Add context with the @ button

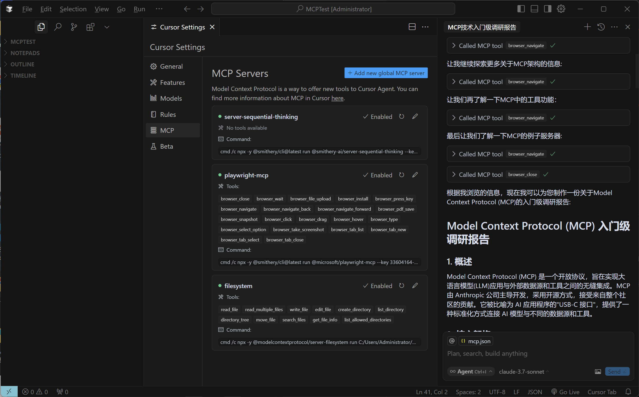pyautogui.click(x=452, y=341)
